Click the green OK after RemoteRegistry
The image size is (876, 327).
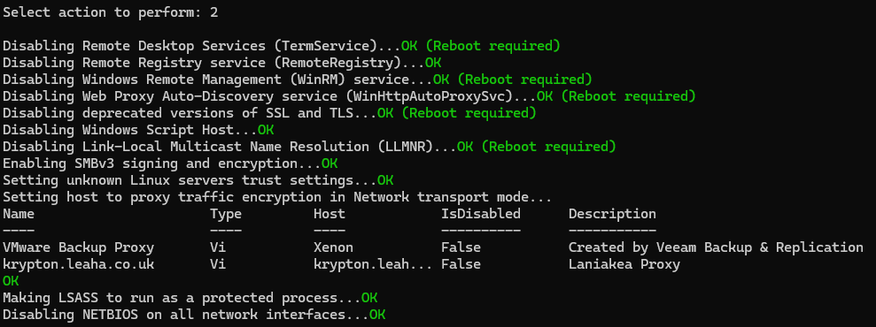pyautogui.click(x=433, y=63)
